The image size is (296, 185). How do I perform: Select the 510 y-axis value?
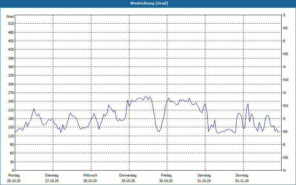[x=11, y=24]
